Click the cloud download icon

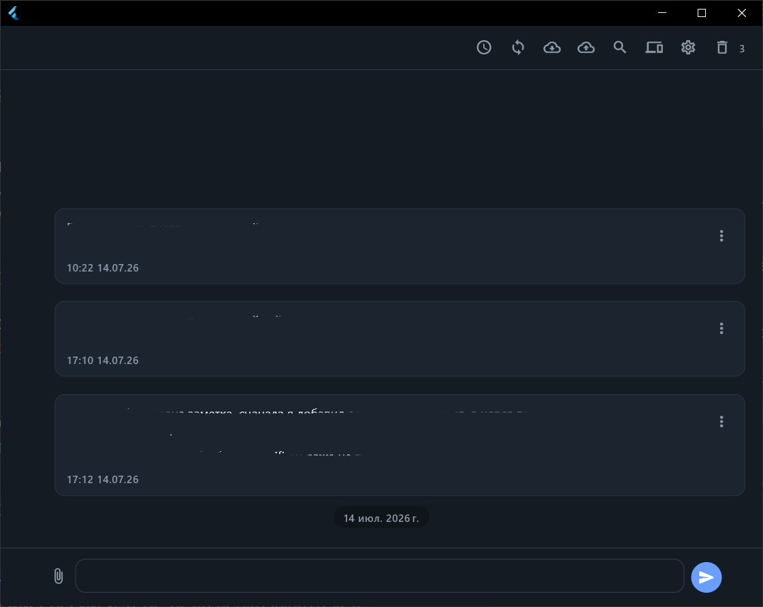coord(552,48)
